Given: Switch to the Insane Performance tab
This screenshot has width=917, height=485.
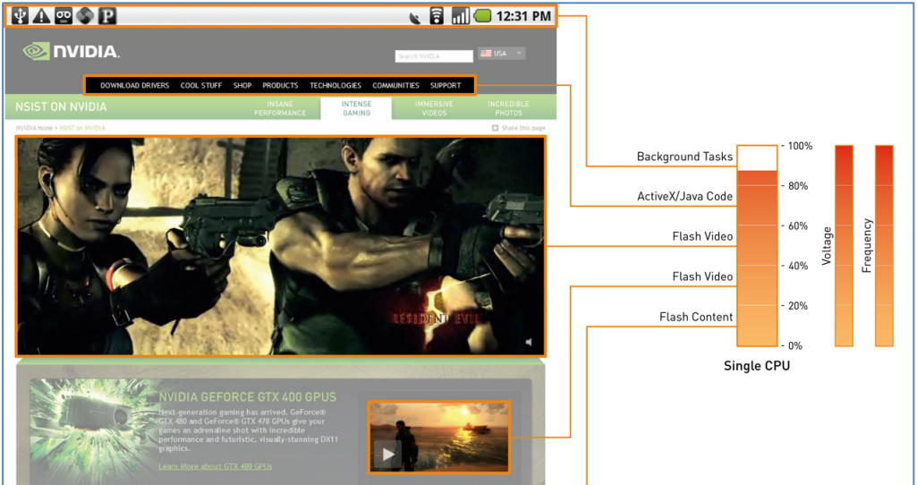Looking at the screenshot, I should pyautogui.click(x=279, y=108).
